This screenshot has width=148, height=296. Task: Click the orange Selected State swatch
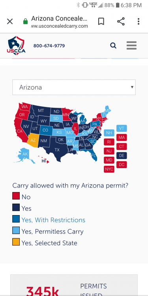(16, 242)
